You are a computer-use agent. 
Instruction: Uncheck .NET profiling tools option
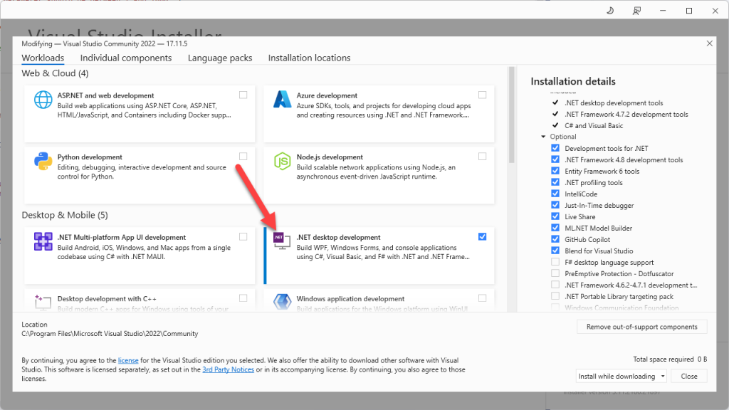(555, 182)
